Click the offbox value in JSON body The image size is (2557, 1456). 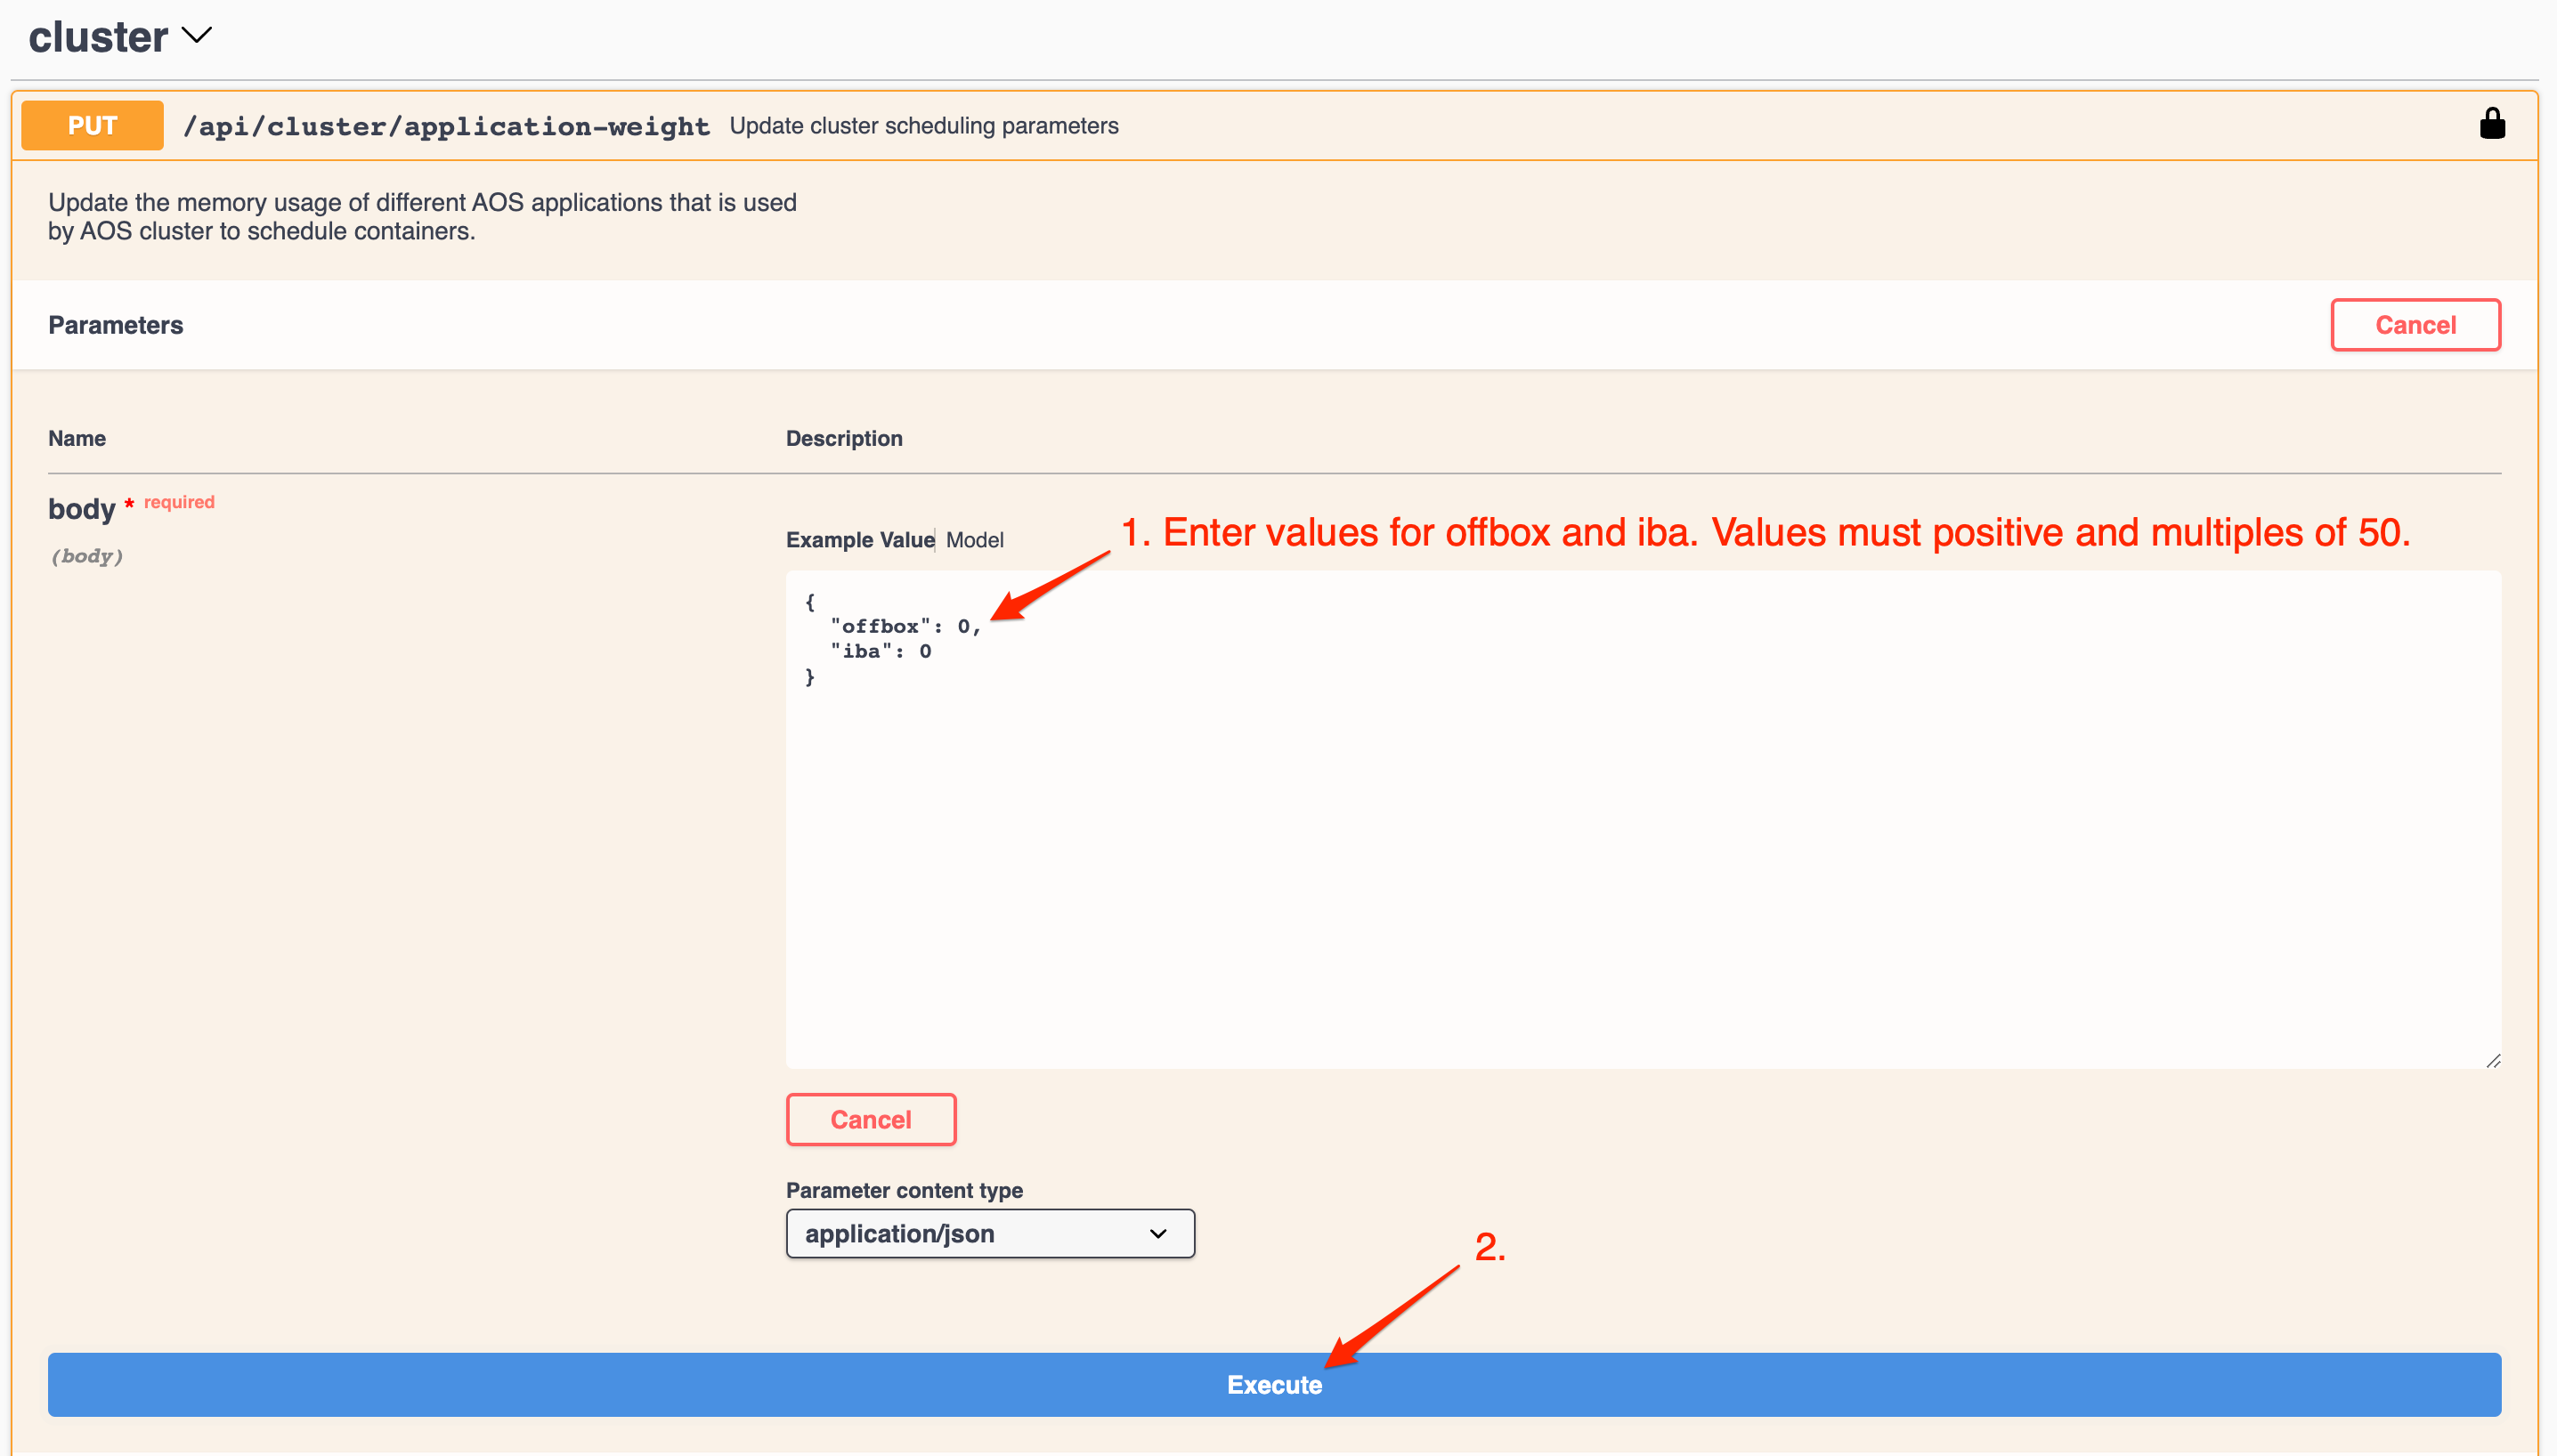[963, 626]
